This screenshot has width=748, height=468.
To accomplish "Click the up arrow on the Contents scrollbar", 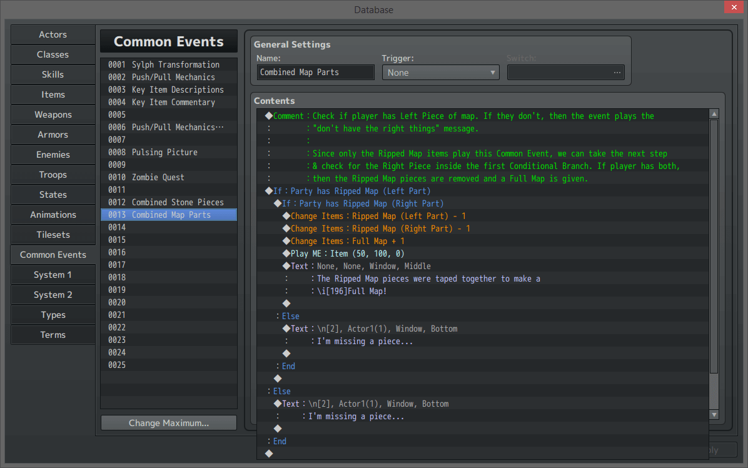I will click(x=714, y=114).
